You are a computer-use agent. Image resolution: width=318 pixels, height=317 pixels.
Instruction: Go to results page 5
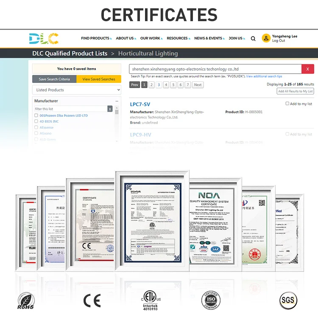pyautogui.click(x=173, y=85)
